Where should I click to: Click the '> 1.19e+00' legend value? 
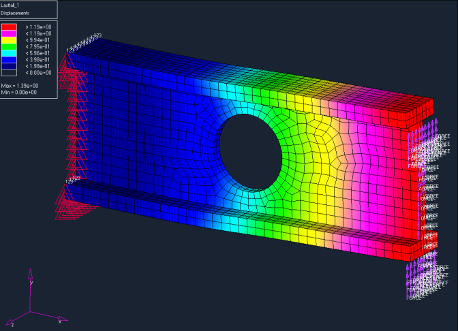(38, 27)
